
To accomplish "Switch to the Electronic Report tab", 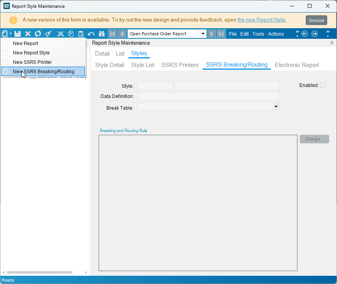I will 297,65.
